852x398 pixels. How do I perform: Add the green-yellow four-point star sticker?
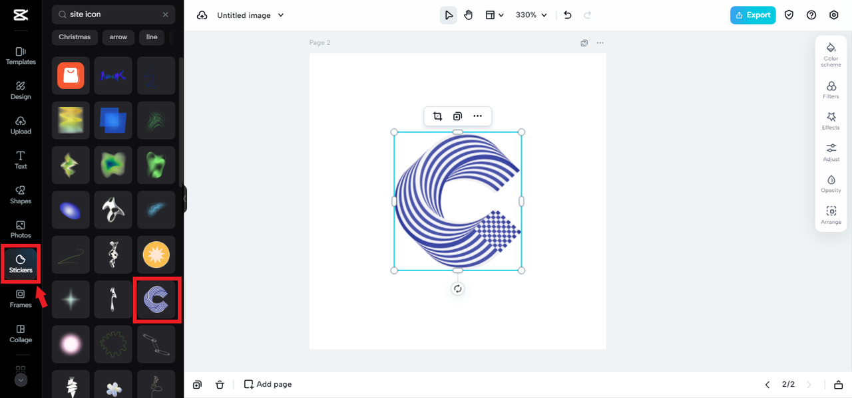71,165
